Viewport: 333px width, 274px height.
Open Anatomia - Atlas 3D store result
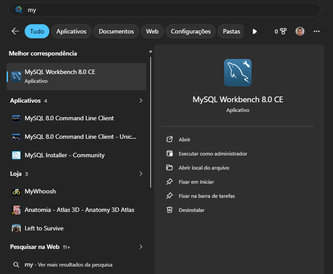(77, 210)
